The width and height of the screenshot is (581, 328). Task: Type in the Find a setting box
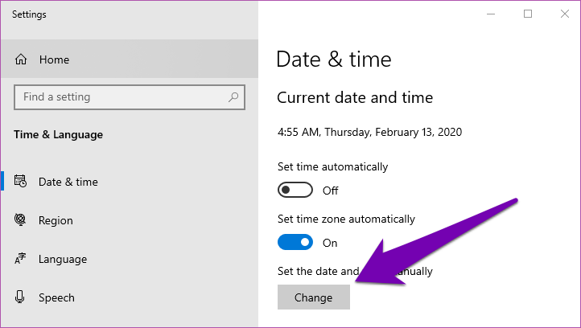(x=121, y=97)
